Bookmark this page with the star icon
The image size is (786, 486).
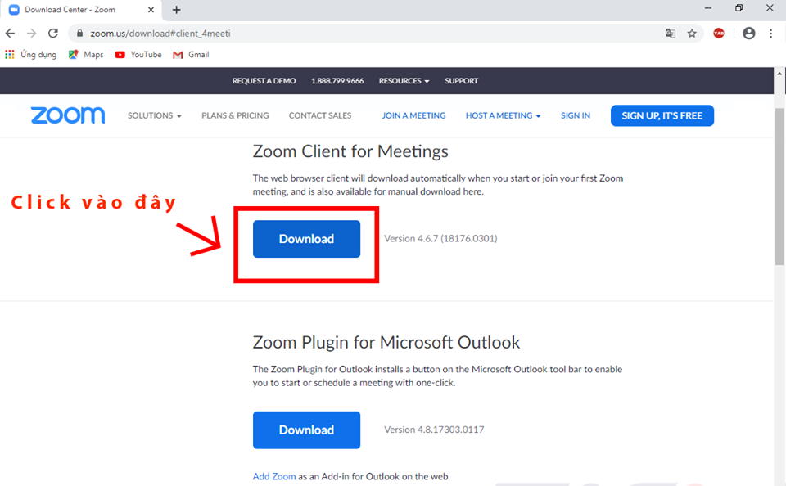(692, 34)
